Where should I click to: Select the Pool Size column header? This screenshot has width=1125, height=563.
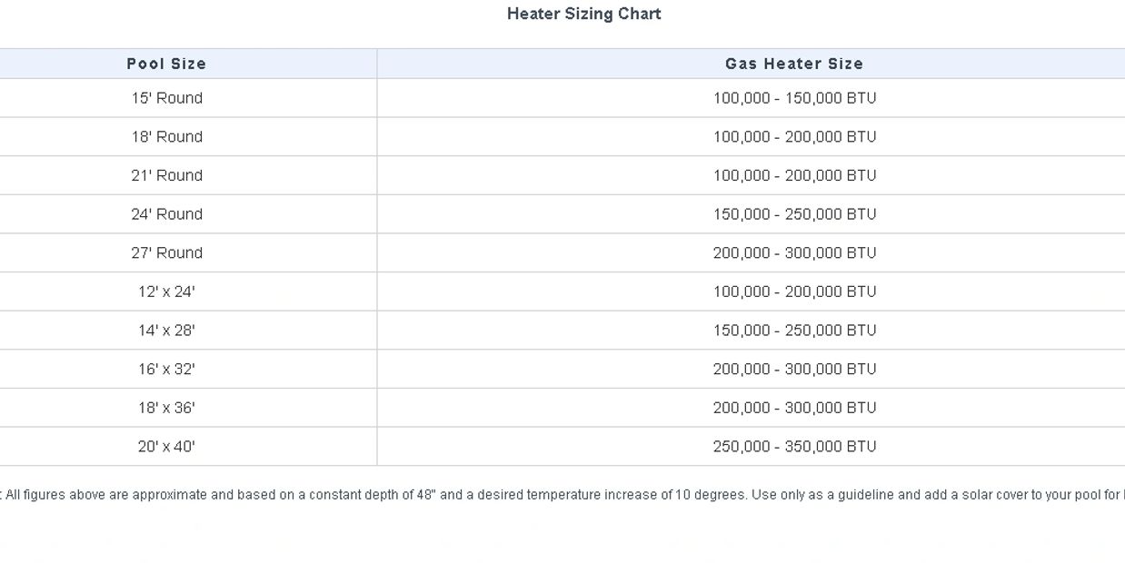[166, 64]
